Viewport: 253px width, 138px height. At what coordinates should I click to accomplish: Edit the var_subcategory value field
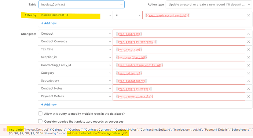[x=179, y=81]
